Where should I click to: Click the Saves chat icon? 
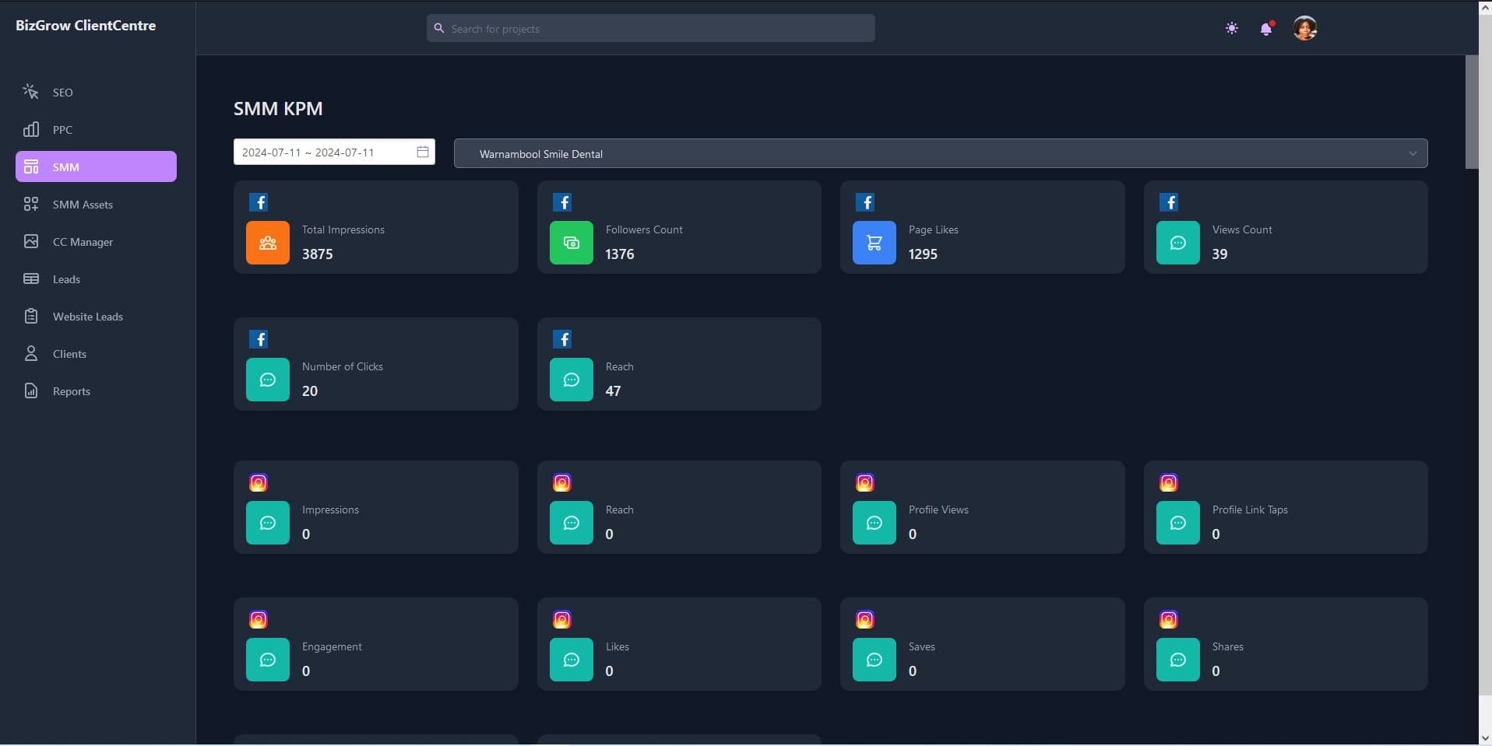874,660
